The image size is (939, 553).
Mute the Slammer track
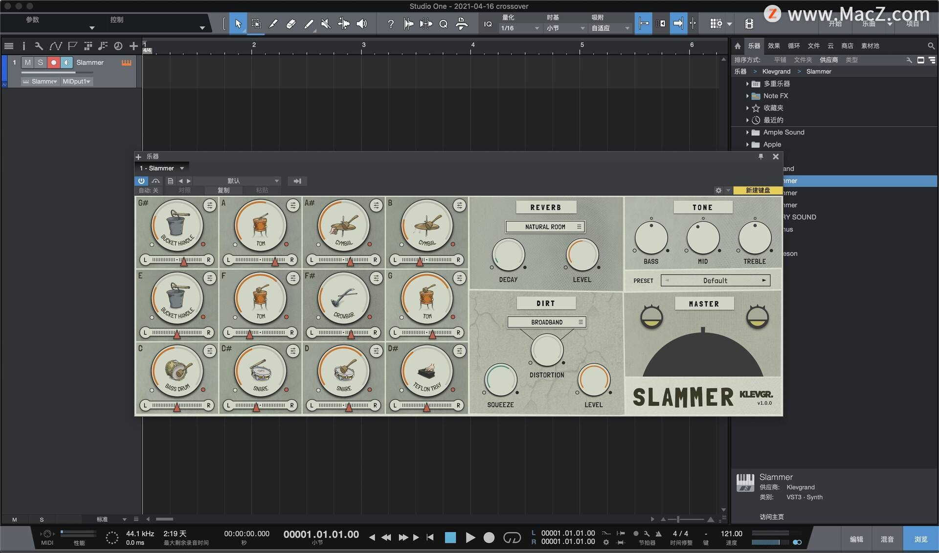point(28,63)
